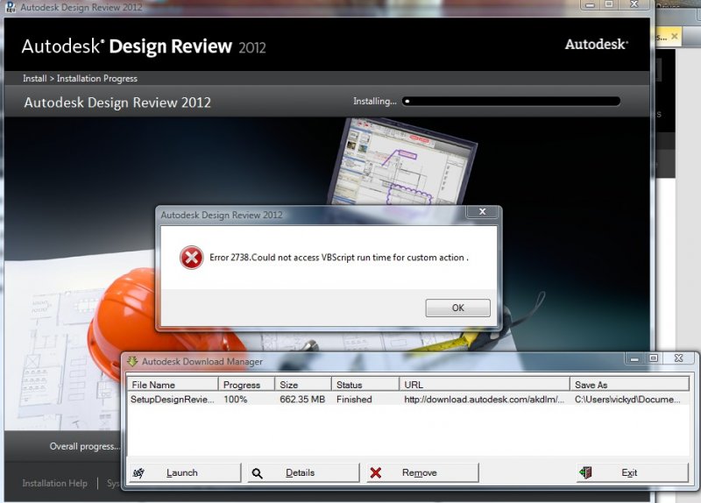Click the installer title bar app icon

(11, 7)
